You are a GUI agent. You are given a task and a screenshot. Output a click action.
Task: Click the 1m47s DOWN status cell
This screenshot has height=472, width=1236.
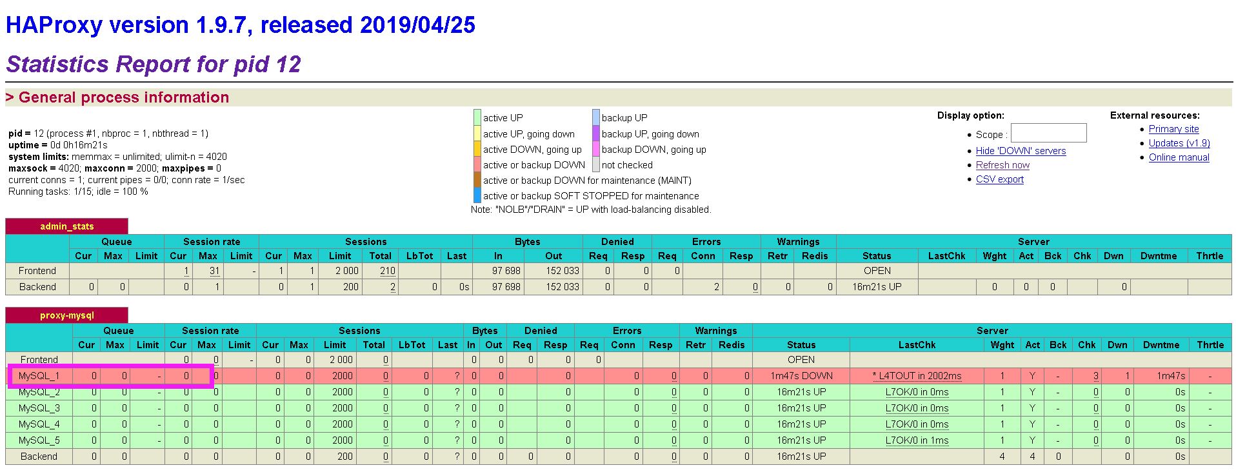[801, 376]
